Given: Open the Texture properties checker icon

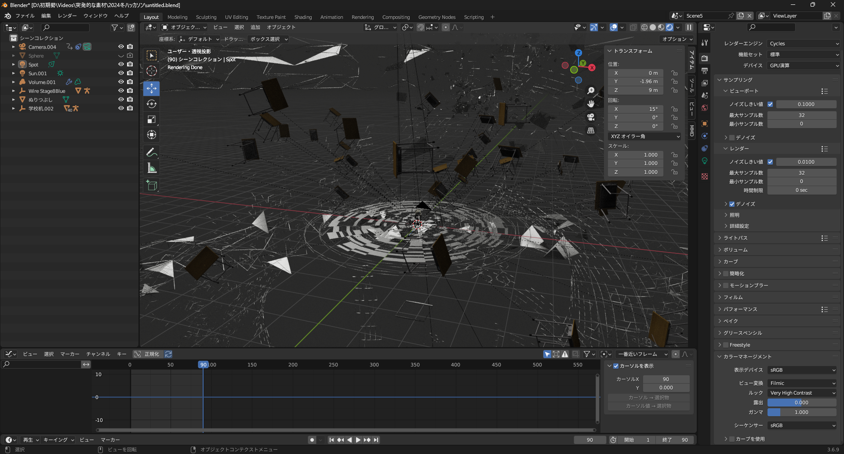Looking at the screenshot, I should pos(705,176).
